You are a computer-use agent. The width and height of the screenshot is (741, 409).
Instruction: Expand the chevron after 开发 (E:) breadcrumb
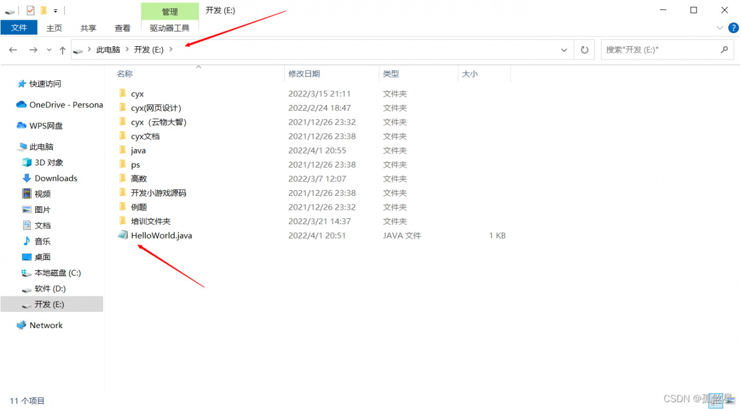click(x=171, y=50)
